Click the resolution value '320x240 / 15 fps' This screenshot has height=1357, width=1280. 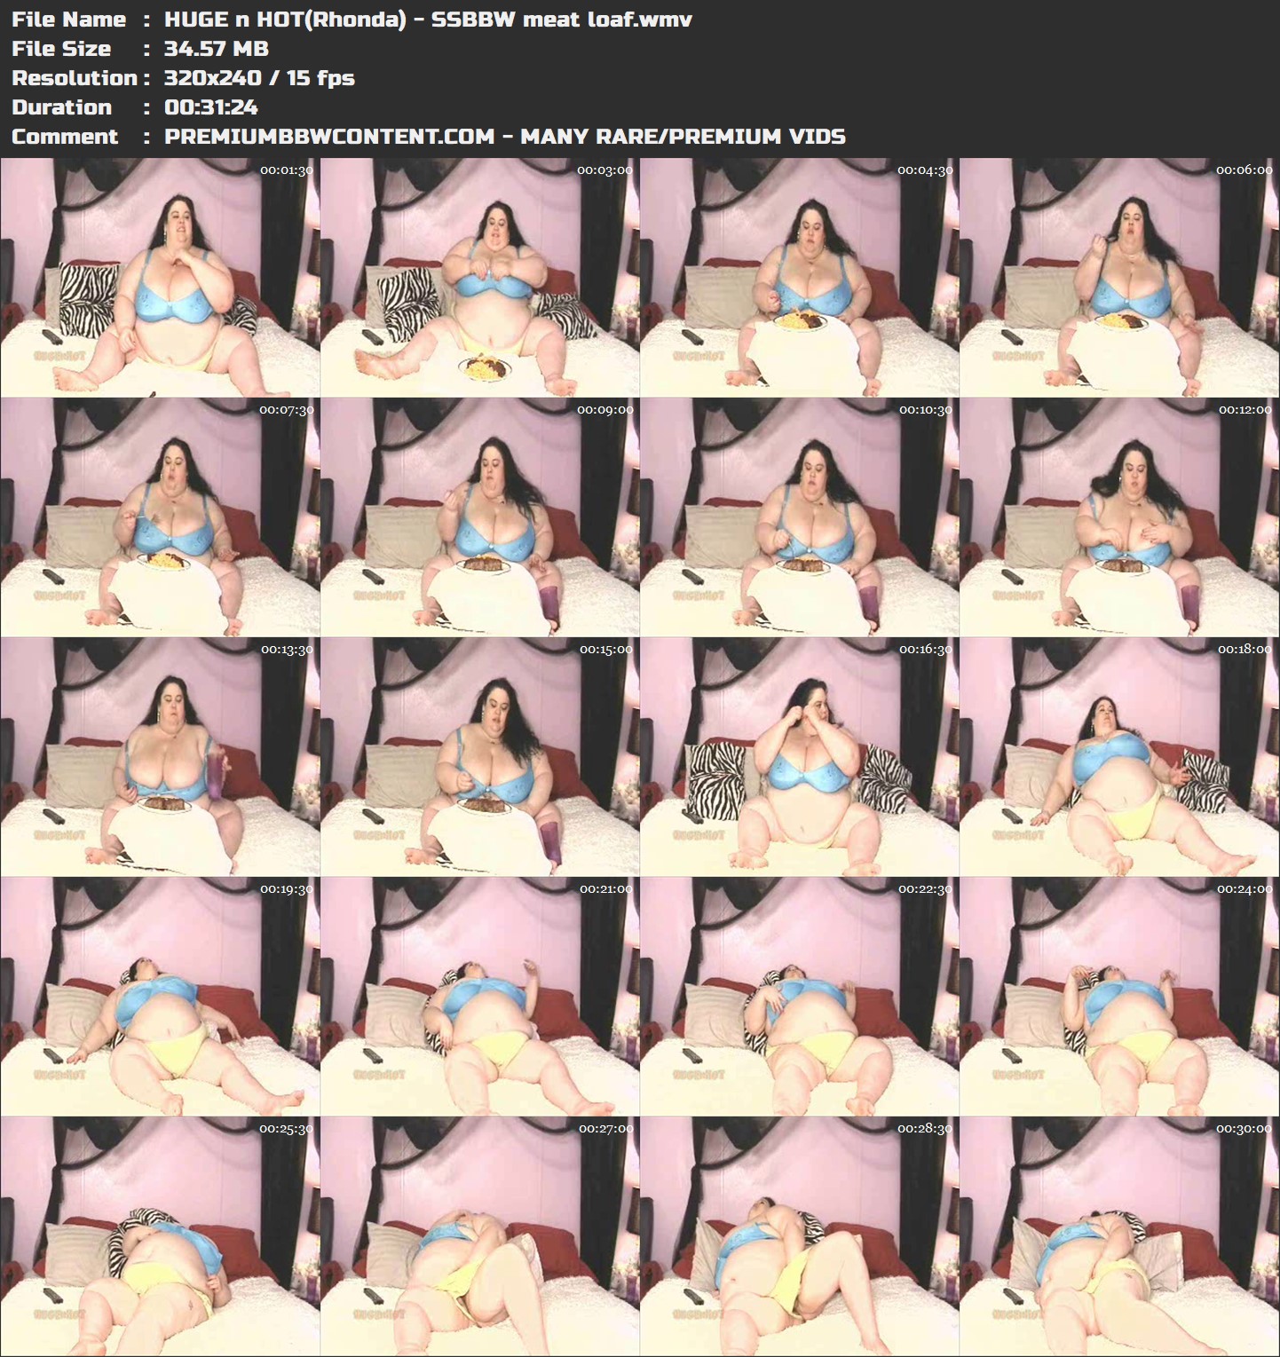259,78
